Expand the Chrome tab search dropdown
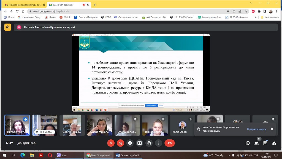 tap(251, 3)
